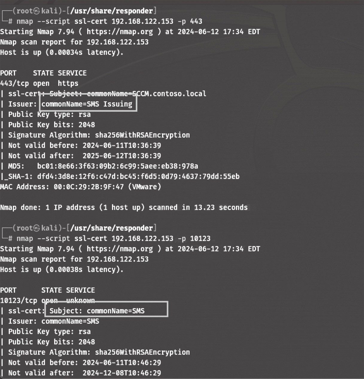Click the Kali skull symbol in the prompt above the port 443 command
The width and height of the screenshot is (364, 379).
36,11
